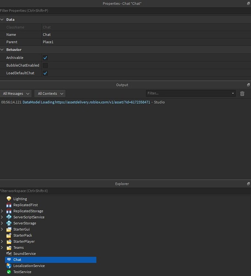Click the StarterPlayer icon
251x276 pixels.
coord(9,241)
